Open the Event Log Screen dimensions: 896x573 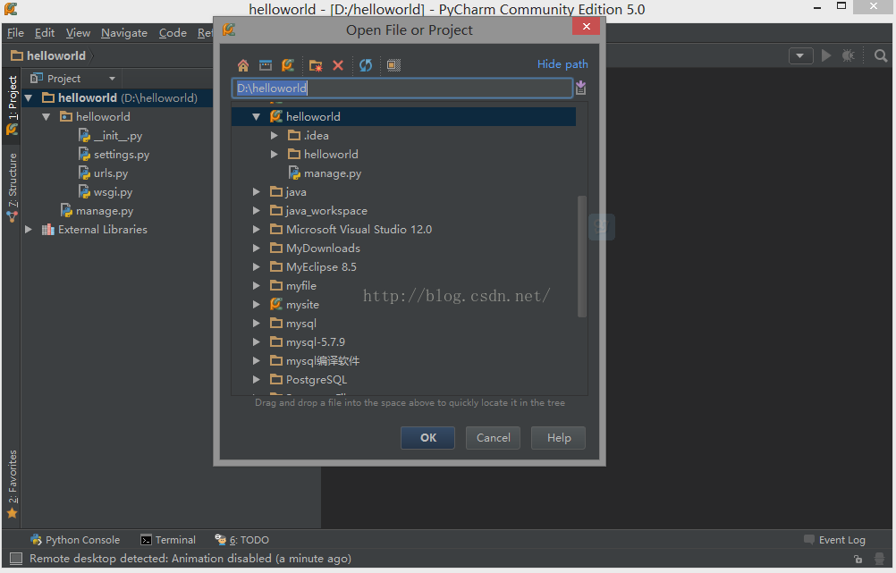(834, 540)
